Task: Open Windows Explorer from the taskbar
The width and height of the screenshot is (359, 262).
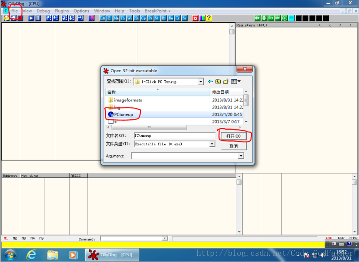Action: 53,255
